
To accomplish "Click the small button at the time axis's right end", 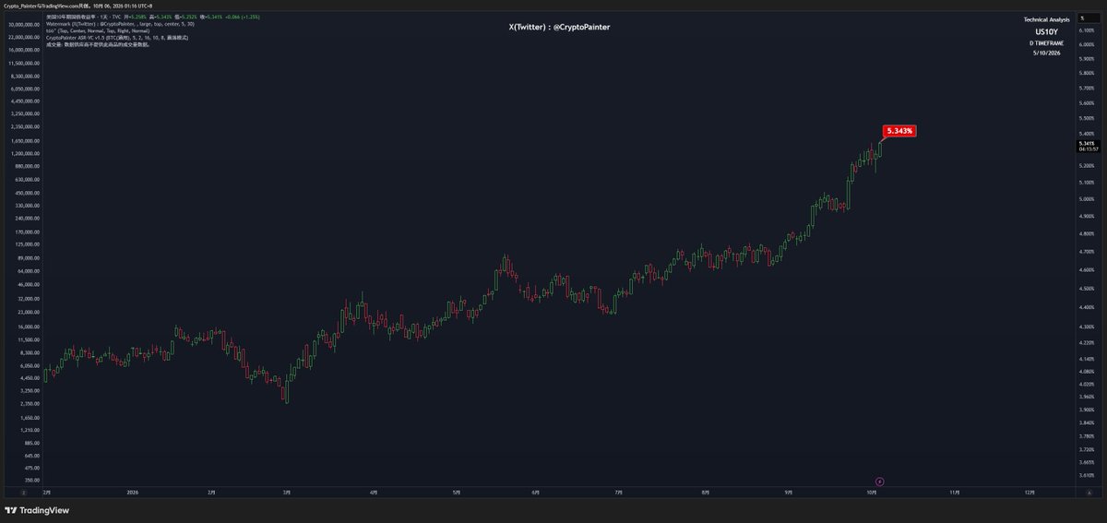I will pyautogui.click(x=1089, y=493).
